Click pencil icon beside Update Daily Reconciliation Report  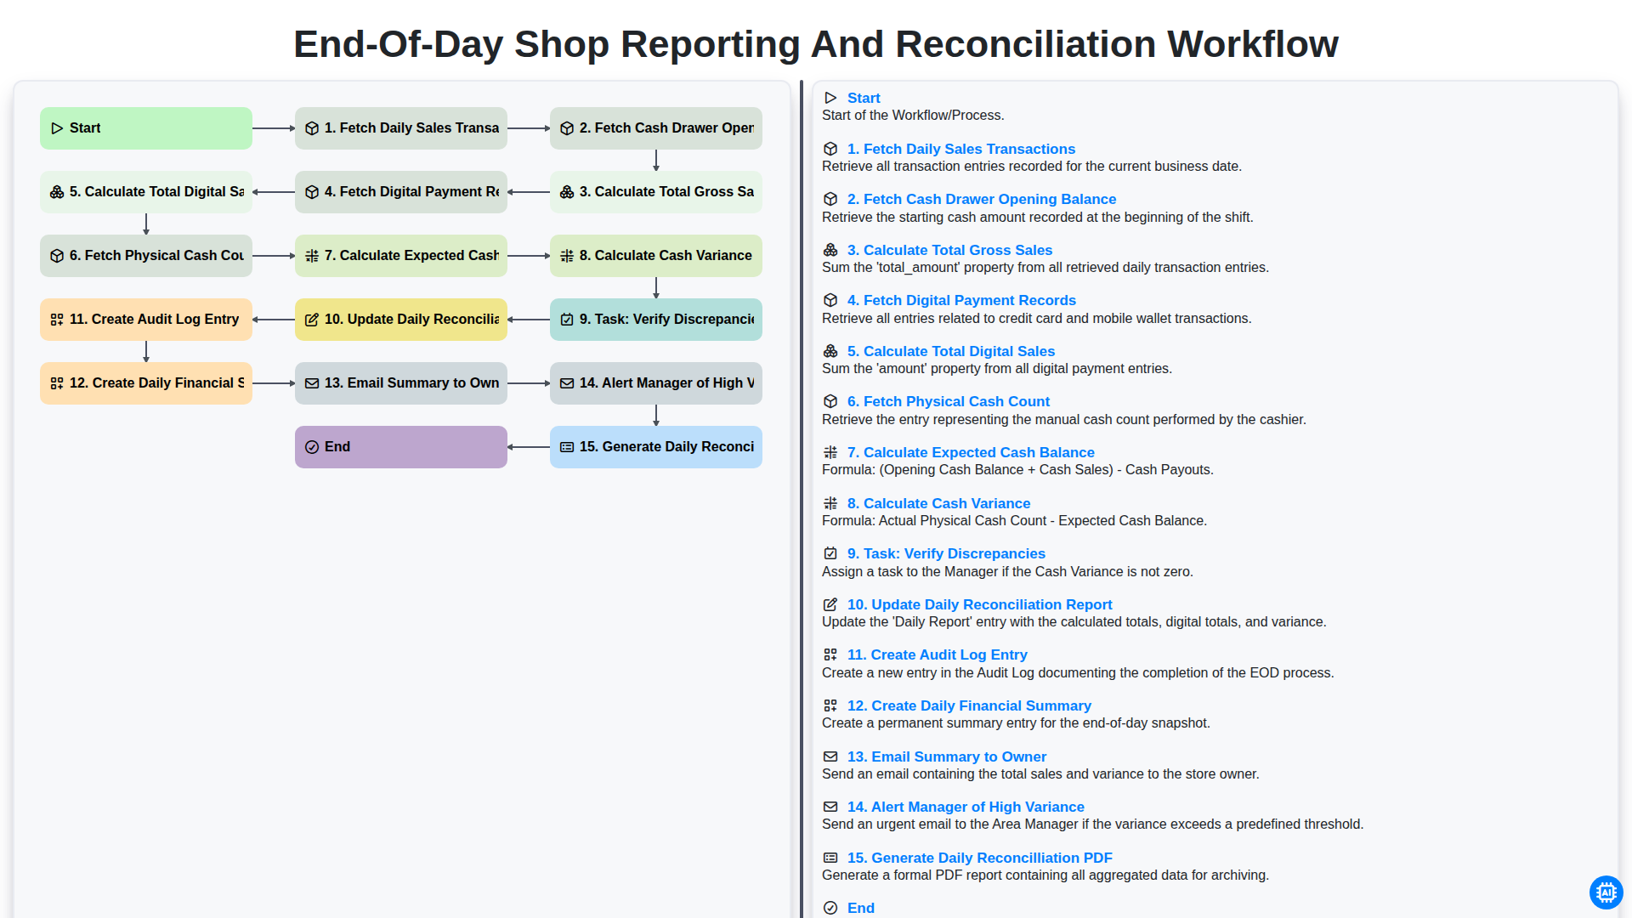(830, 605)
